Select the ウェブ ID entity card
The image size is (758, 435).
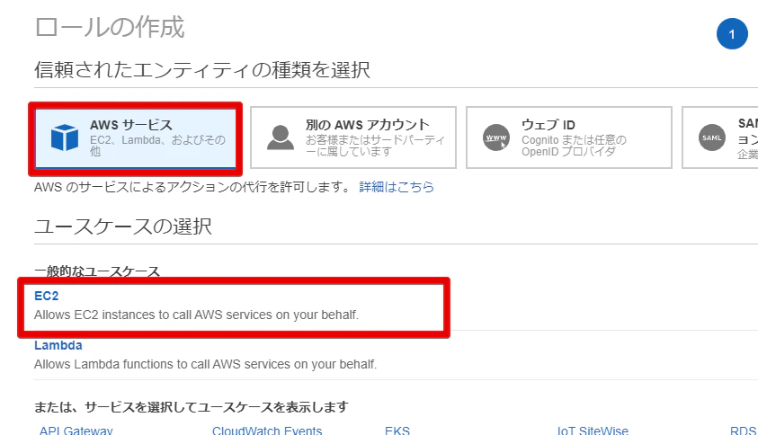(569, 138)
